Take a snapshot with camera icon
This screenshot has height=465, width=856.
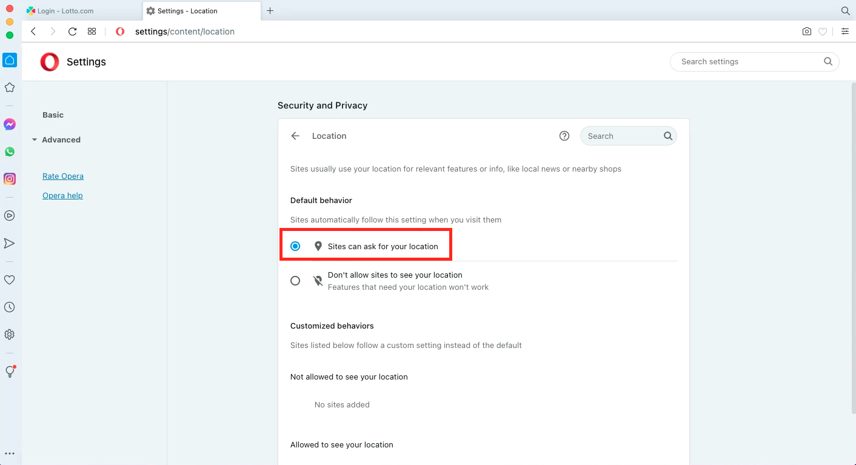807,32
